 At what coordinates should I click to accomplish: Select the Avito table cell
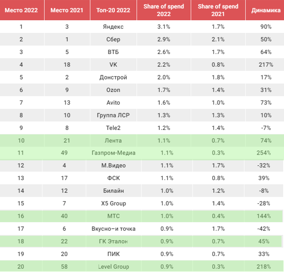(113, 103)
